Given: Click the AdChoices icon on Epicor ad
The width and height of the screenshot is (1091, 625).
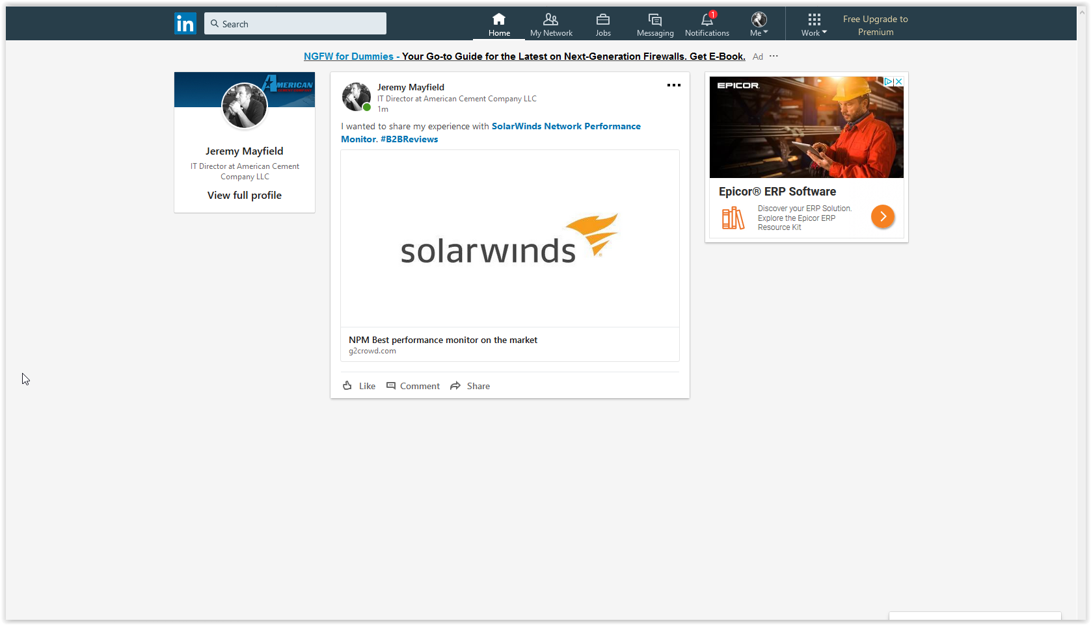Looking at the screenshot, I should (888, 82).
